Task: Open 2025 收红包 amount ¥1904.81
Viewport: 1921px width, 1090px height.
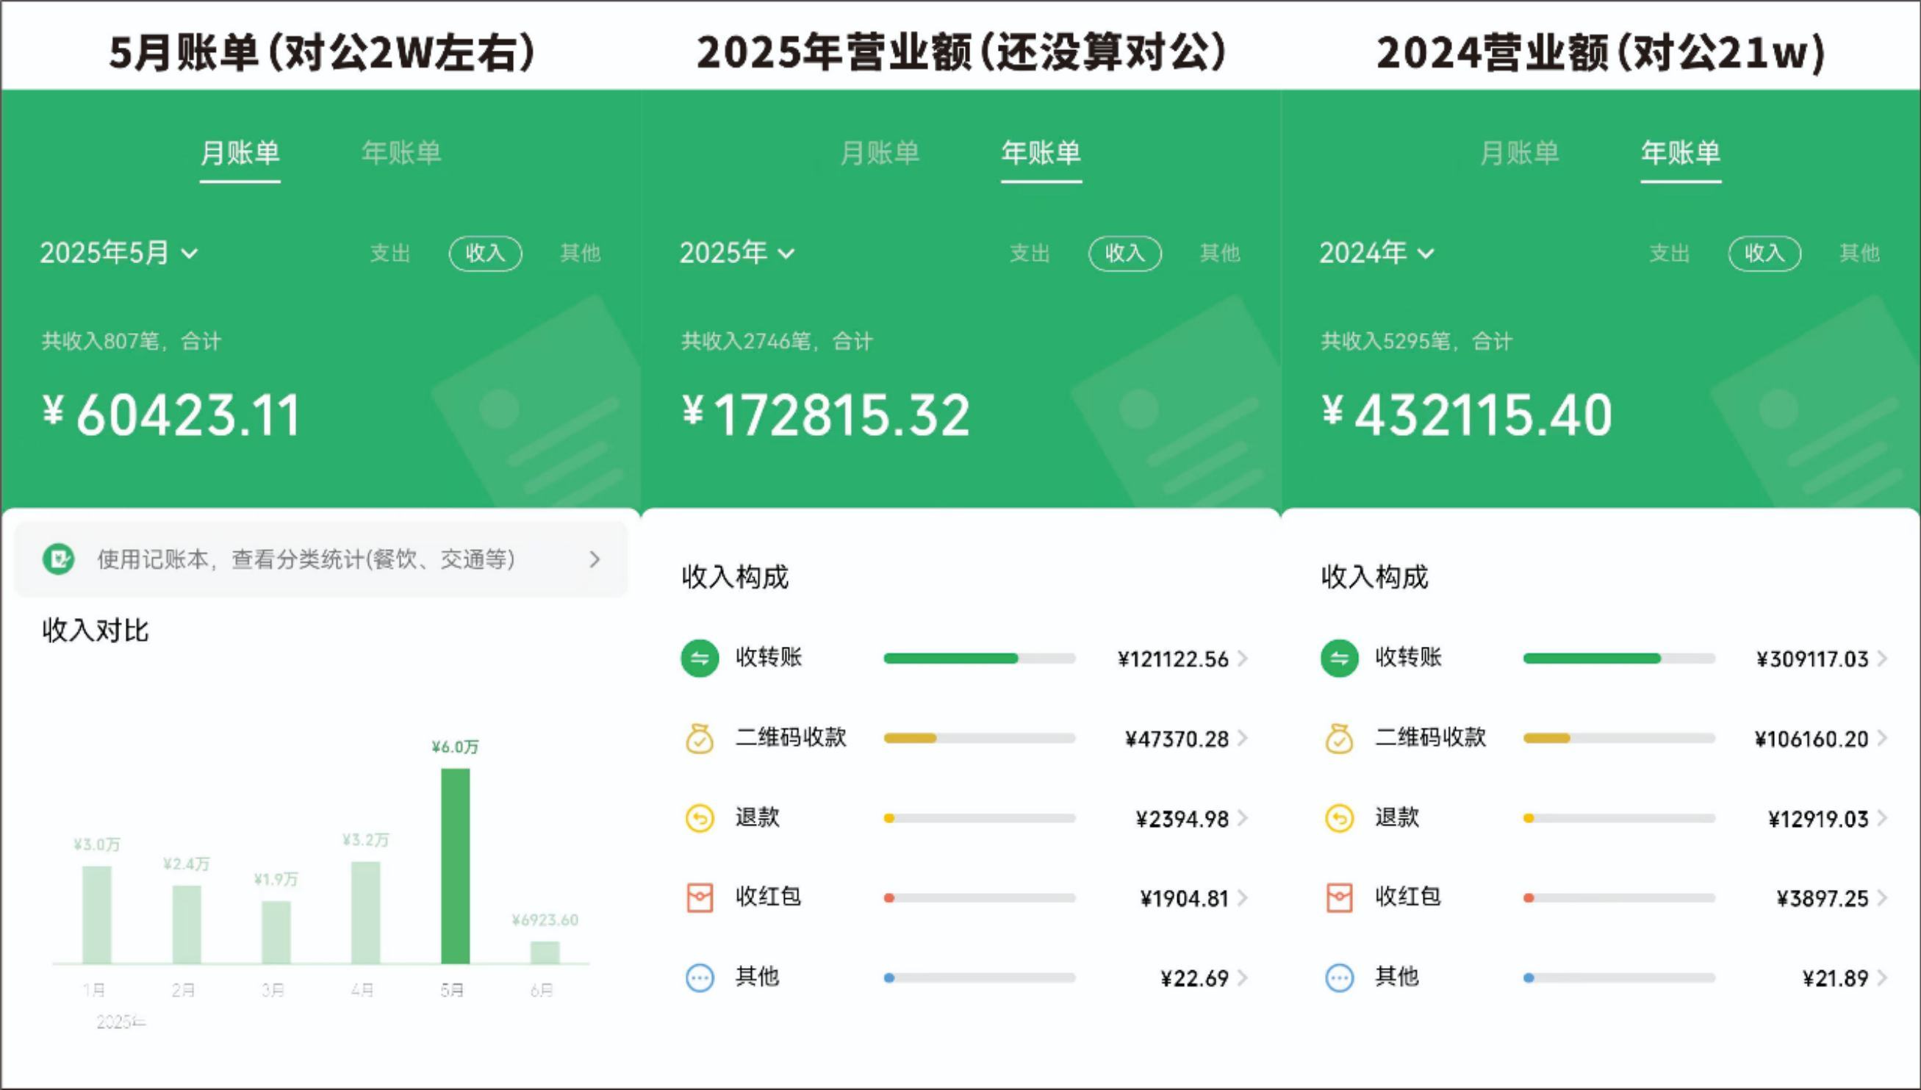Action: 1184,898
